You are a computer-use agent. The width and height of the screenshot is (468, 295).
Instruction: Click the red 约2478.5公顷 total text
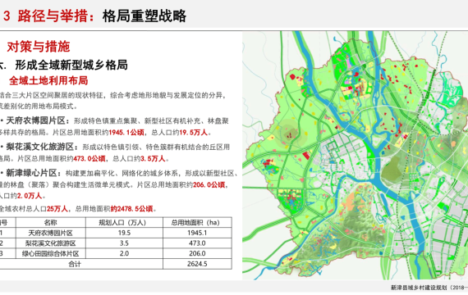[131, 209]
